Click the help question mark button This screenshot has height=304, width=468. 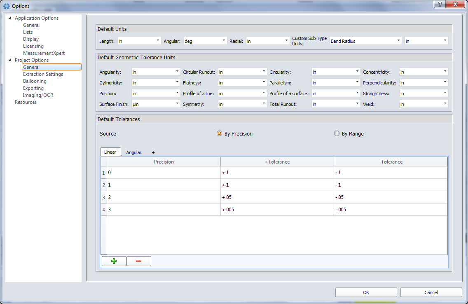point(440,4)
